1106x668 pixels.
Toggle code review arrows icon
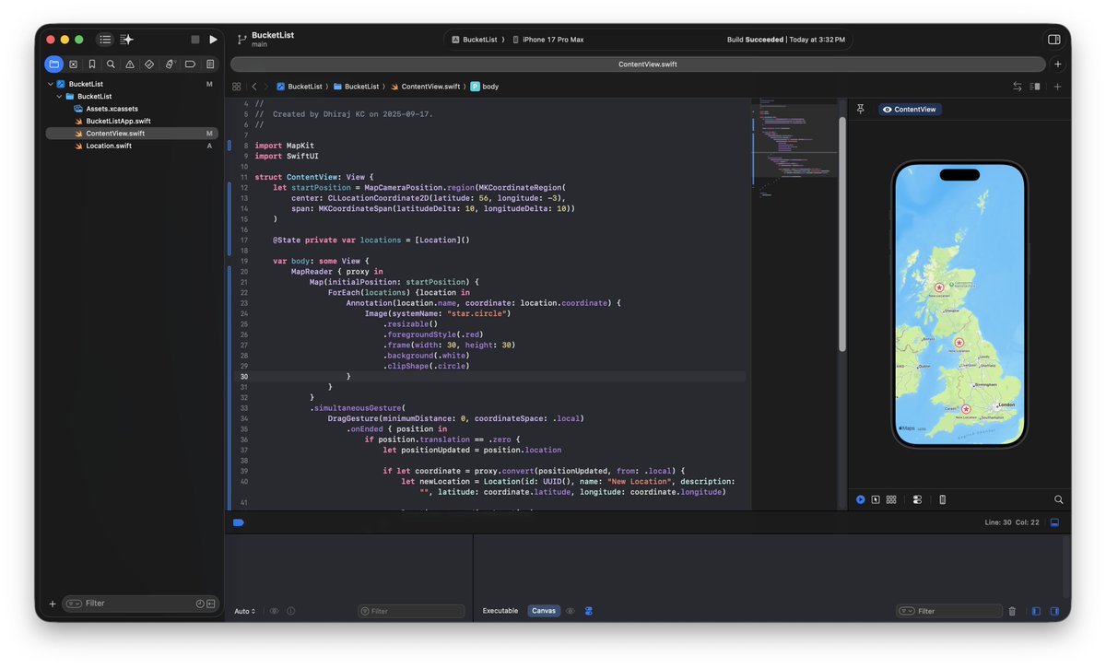[1018, 87]
